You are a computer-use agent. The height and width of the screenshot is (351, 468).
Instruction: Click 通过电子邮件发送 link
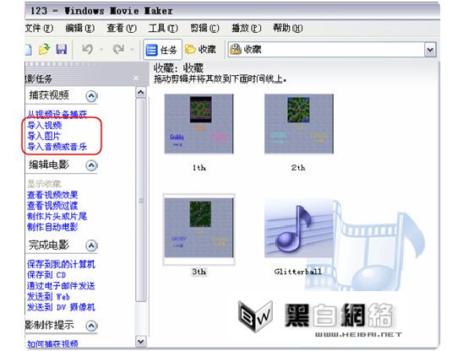(x=61, y=286)
